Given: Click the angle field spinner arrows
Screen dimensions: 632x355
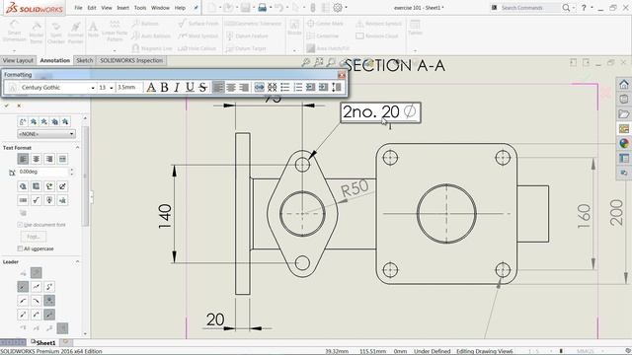Looking at the screenshot, I should (x=72, y=172).
